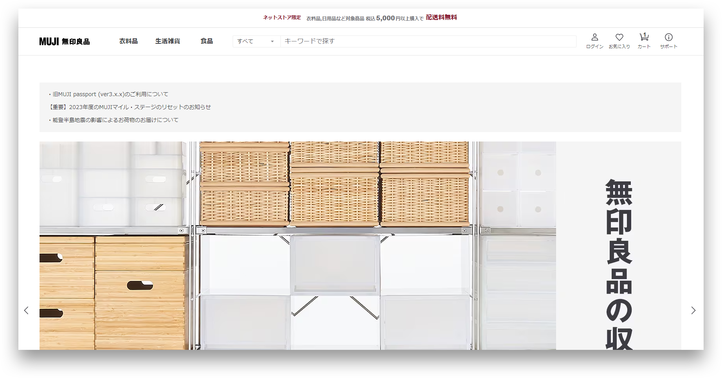Click the support info icon
The height and width of the screenshot is (378, 722).
(668, 38)
